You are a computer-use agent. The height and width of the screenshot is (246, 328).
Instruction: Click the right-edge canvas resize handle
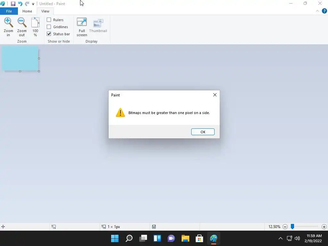pos(39,58)
